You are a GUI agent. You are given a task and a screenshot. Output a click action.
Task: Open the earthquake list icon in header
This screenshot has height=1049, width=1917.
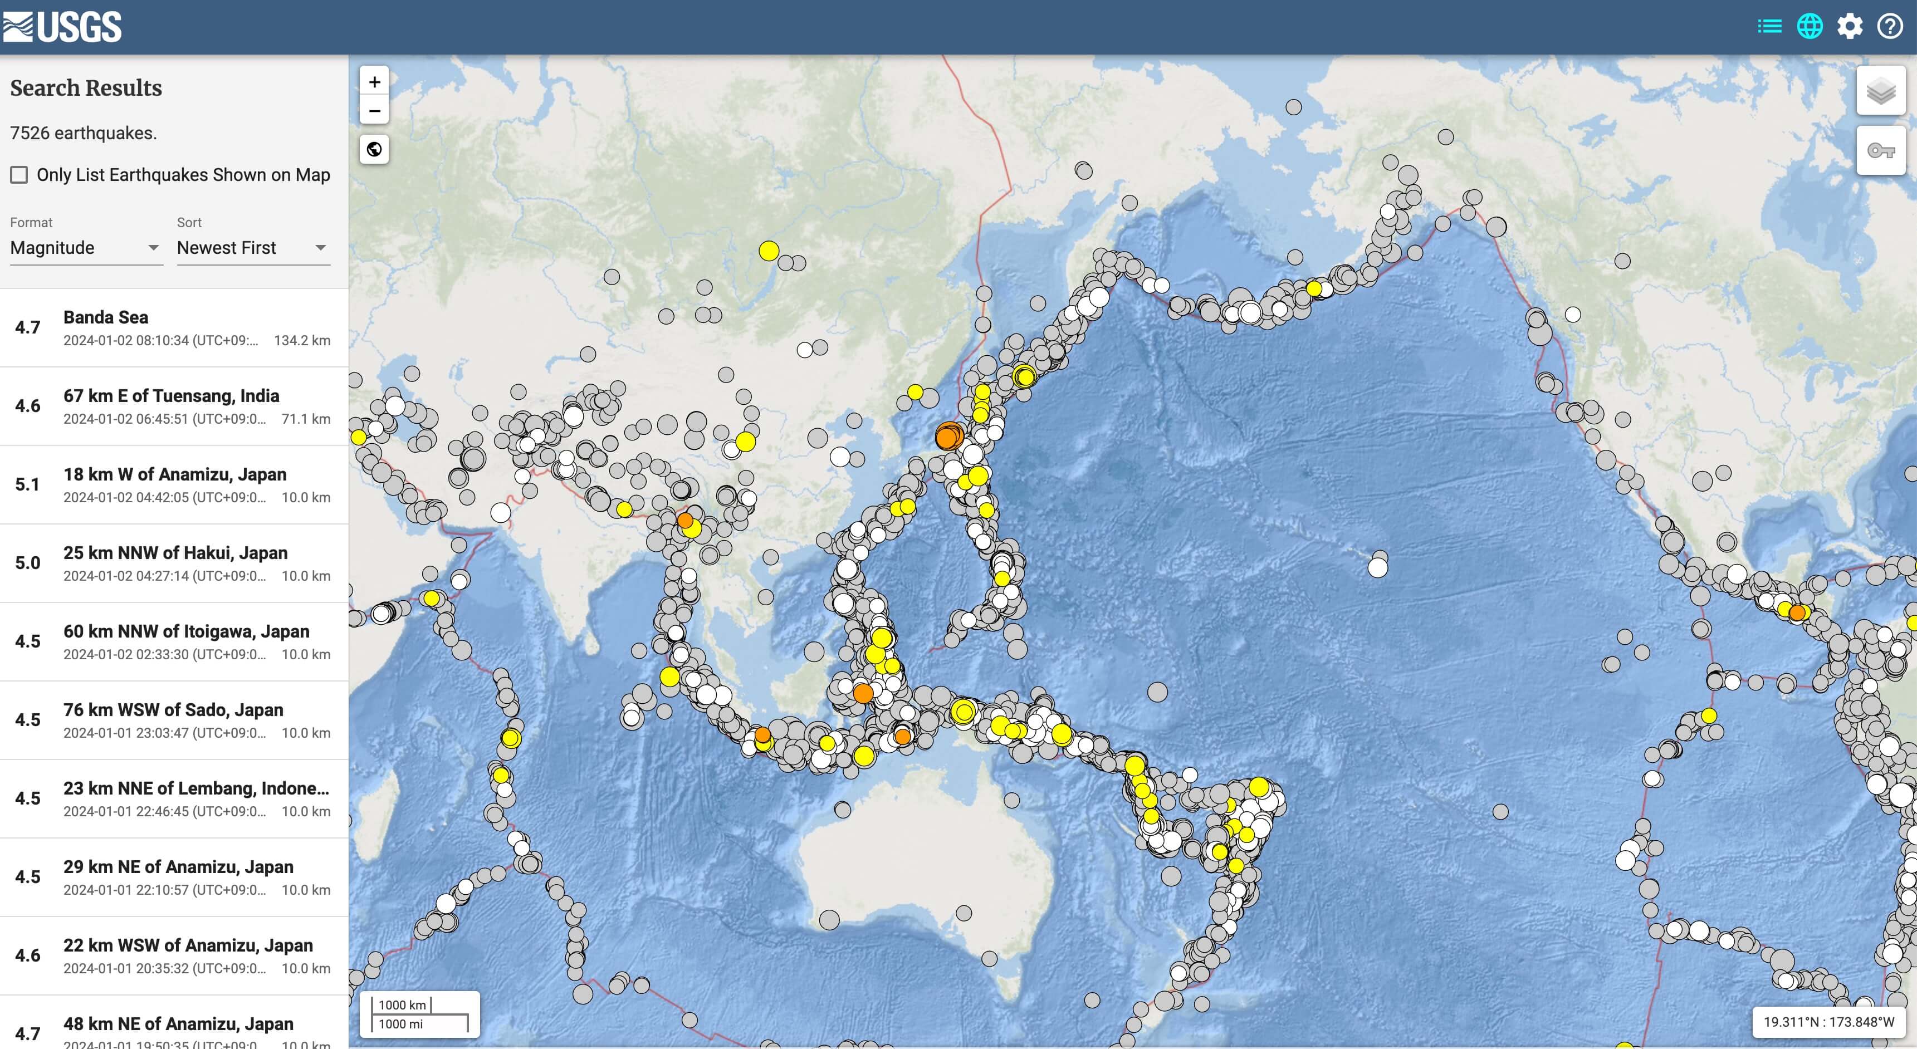[1769, 27]
